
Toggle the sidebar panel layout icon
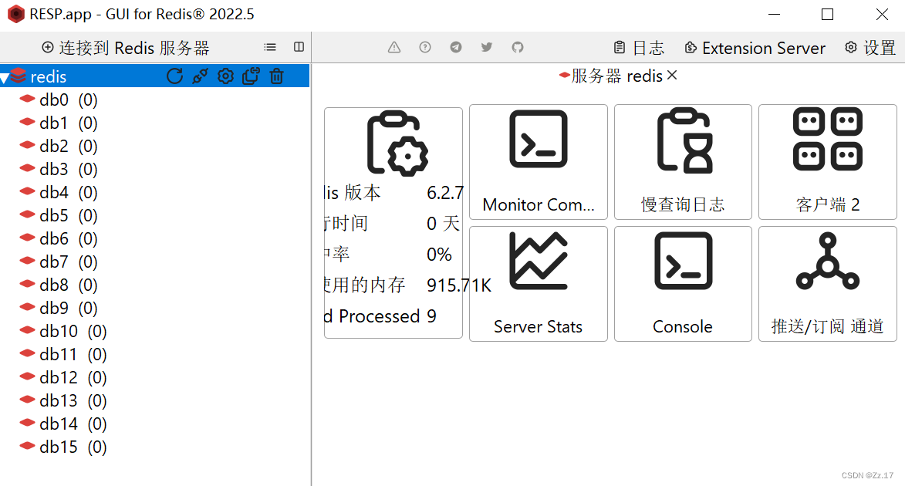(x=299, y=47)
